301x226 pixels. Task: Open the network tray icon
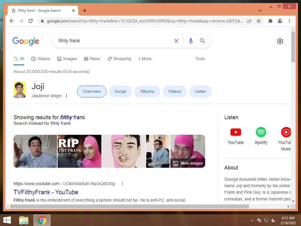pyautogui.click(x=266, y=220)
